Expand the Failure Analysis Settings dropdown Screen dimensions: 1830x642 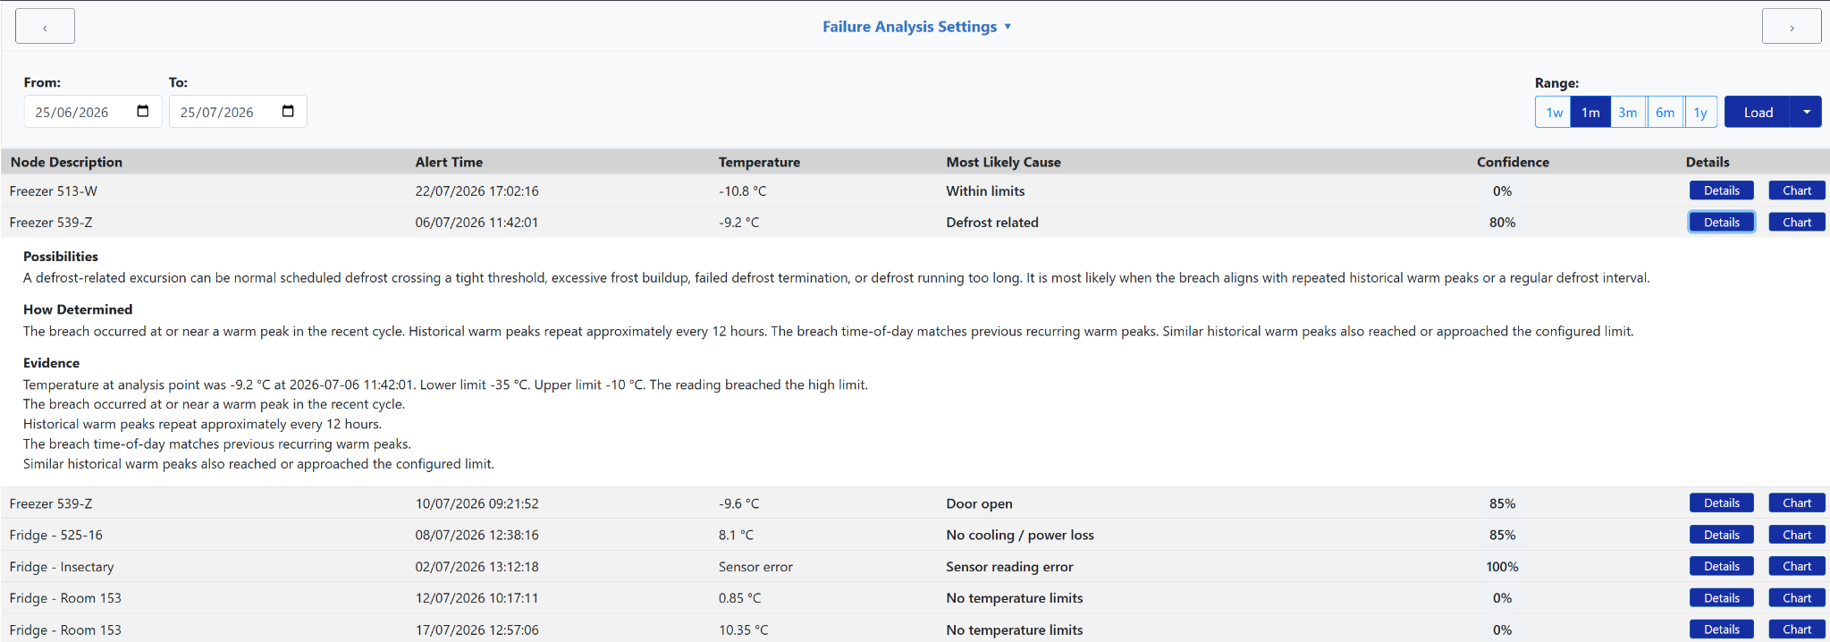click(917, 27)
